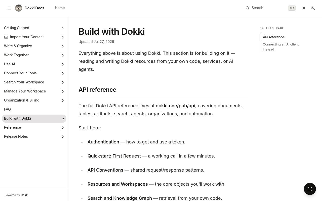Open Resources and Workspaces link

117,184
